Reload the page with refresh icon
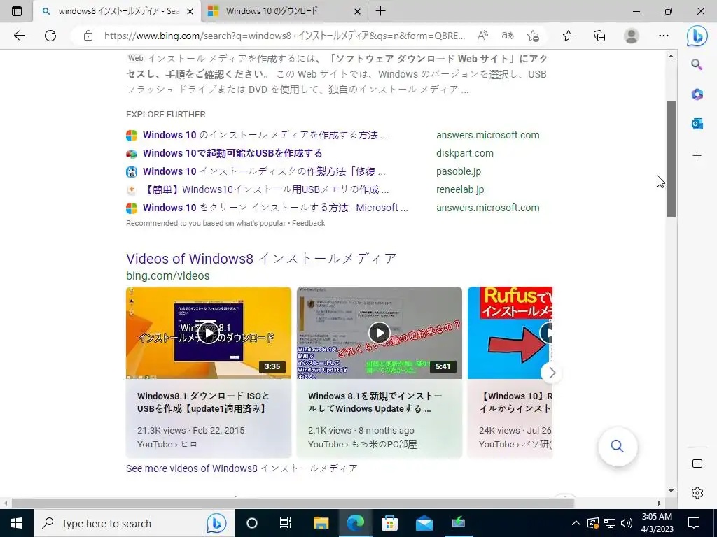 coord(50,36)
